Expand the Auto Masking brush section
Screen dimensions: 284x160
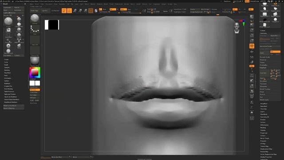coord(8,89)
